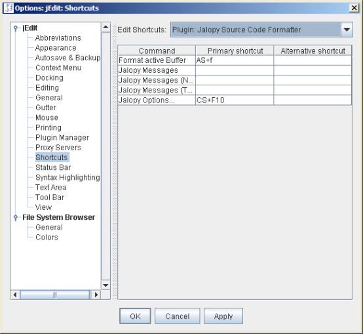The image size is (363, 334).
Task: Select the File System Browser label
Action: coord(59,217)
